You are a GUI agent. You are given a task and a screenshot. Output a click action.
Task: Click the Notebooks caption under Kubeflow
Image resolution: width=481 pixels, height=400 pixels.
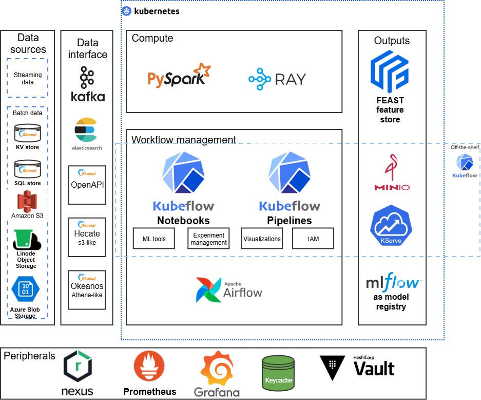click(x=183, y=221)
